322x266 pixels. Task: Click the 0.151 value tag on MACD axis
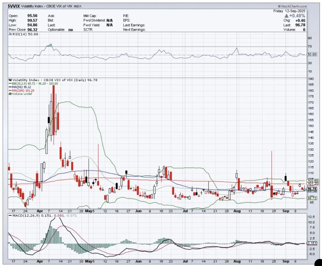tap(311, 243)
